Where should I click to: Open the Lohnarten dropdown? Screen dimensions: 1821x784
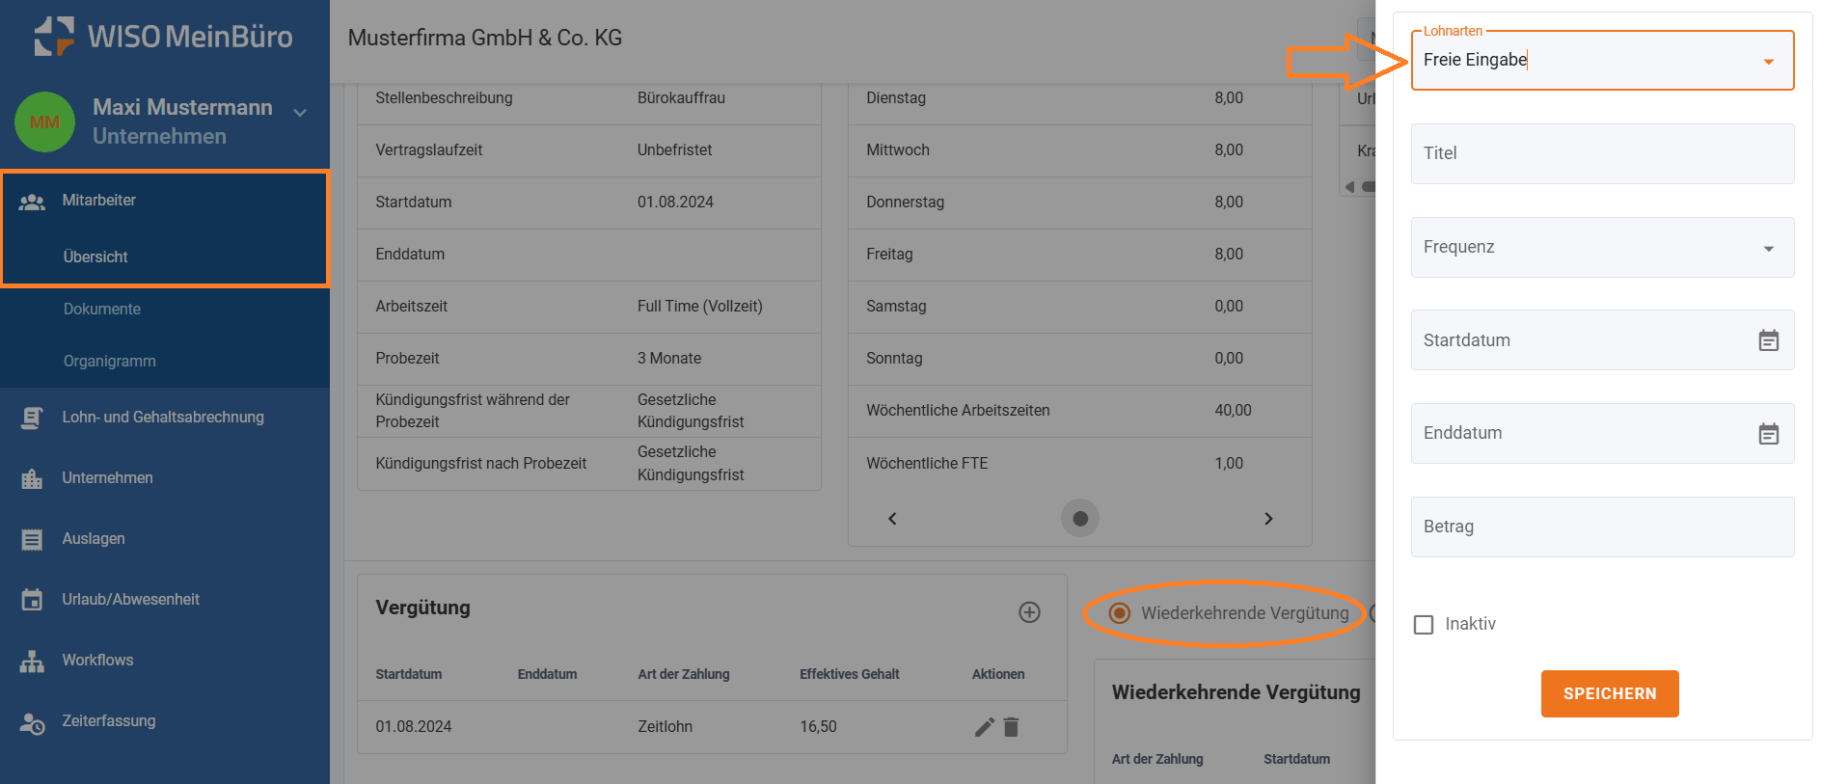point(1768,62)
